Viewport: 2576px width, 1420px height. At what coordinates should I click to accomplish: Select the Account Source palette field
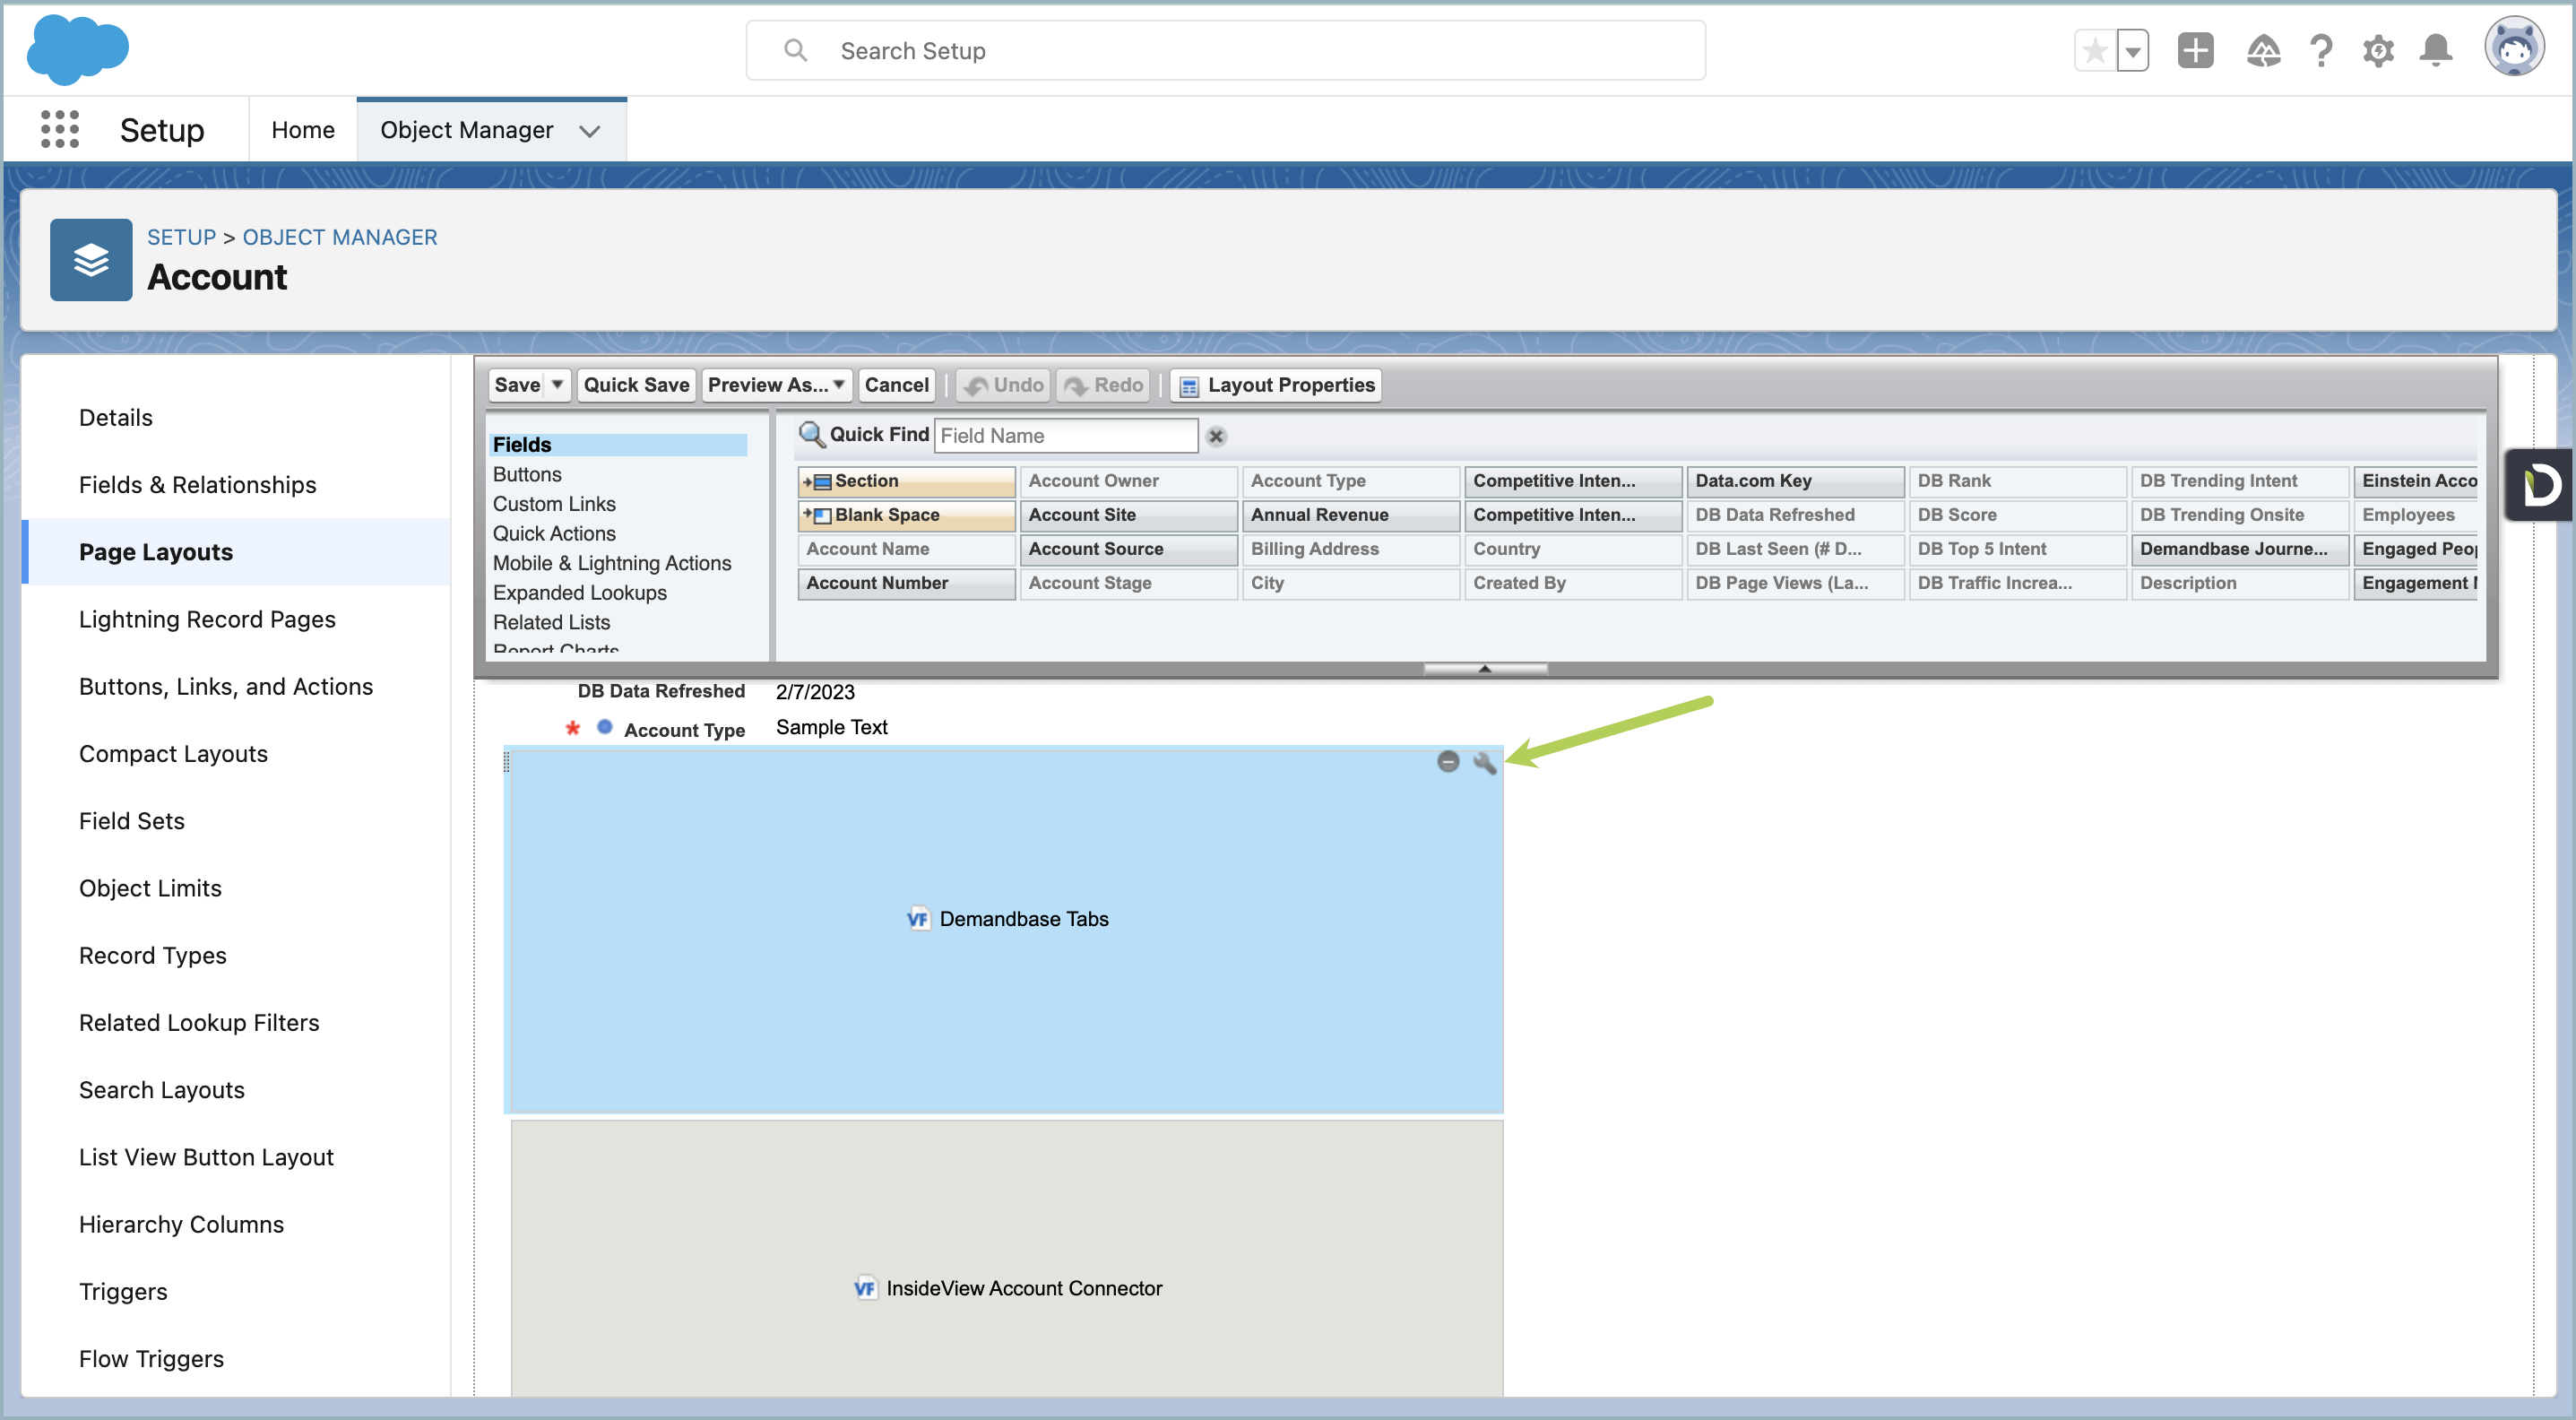(x=1128, y=549)
